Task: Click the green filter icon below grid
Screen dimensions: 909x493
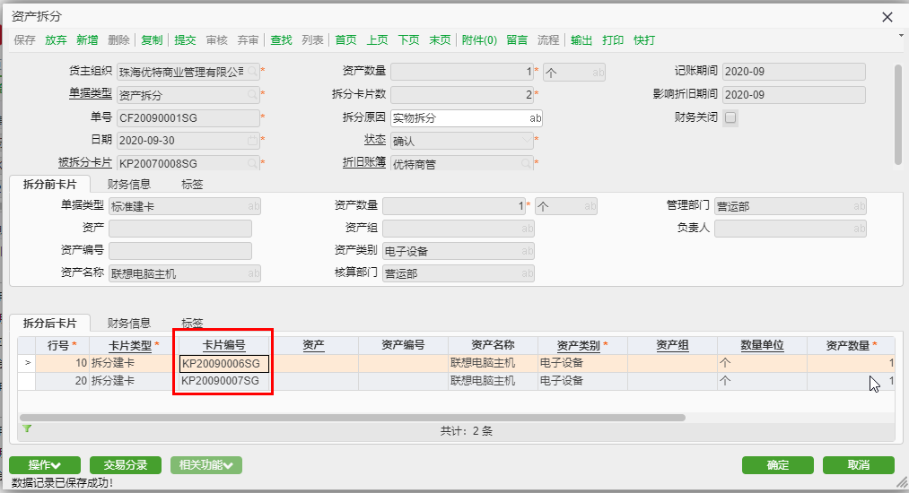Action: click(27, 429)
